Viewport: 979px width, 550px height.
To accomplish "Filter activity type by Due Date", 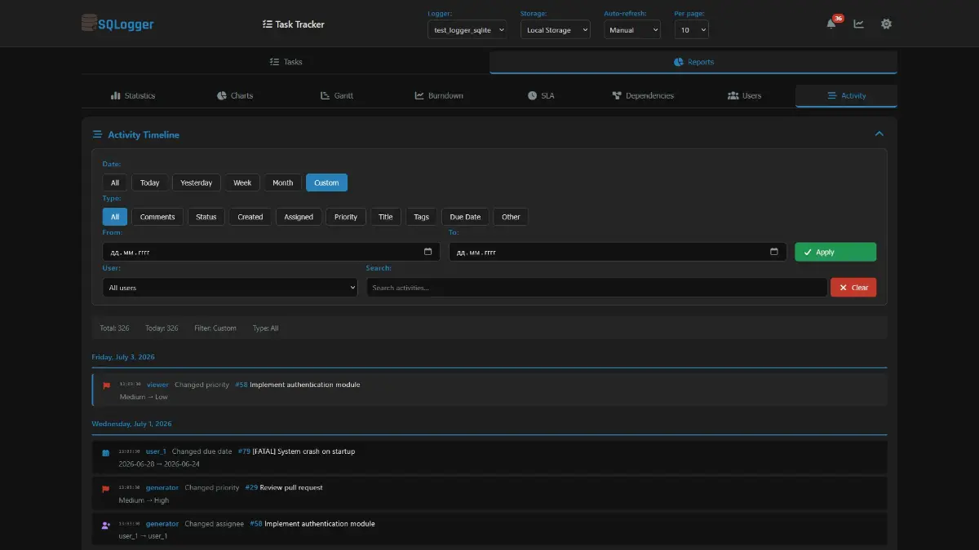I will click(x=465, y=217).
